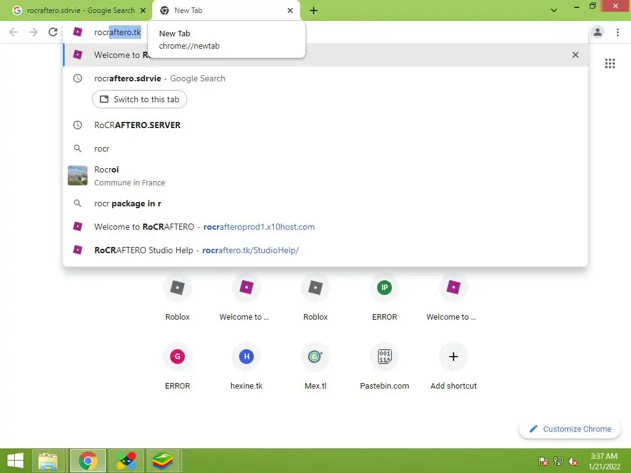Click the network tray icon

[558, 461]
